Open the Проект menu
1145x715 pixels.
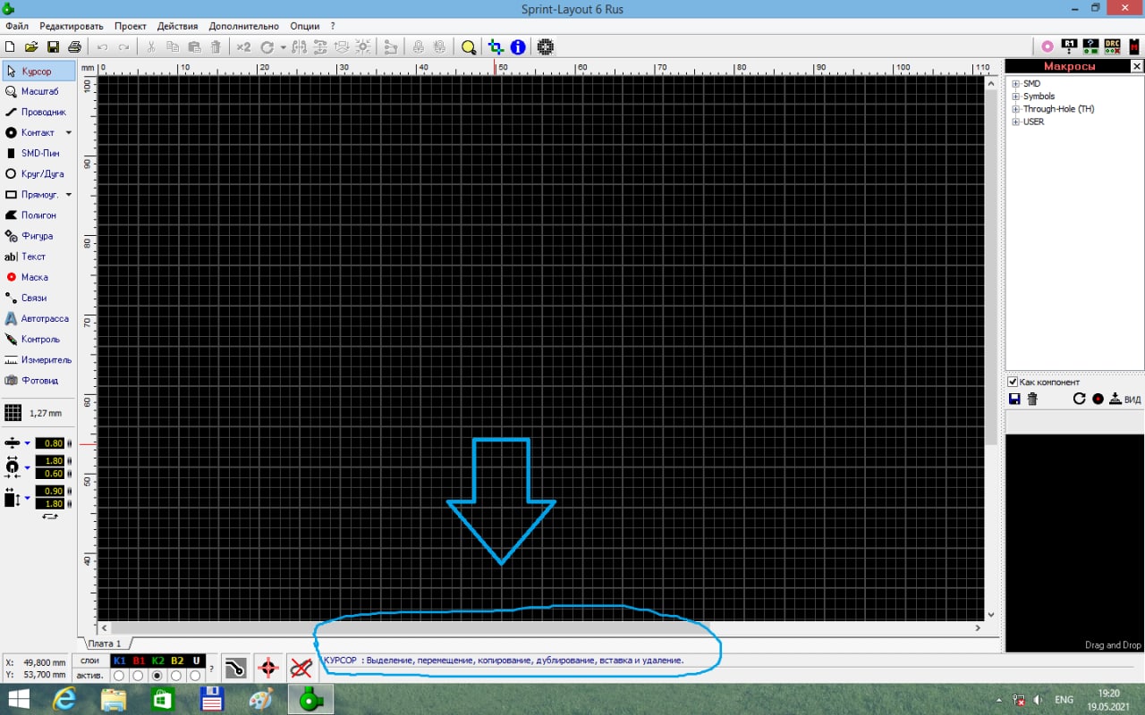click(x=130, y=26)
